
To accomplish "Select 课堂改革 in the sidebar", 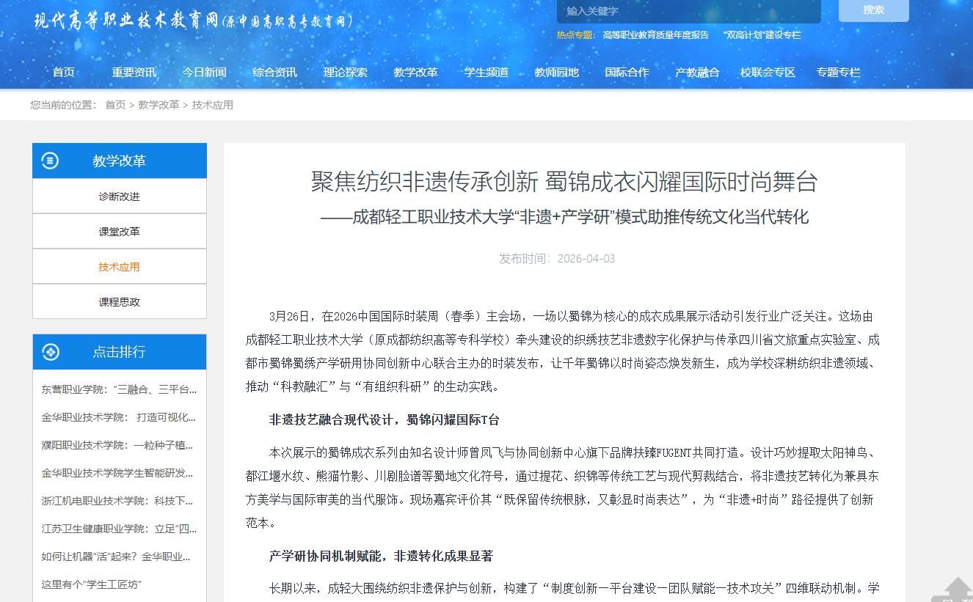I will 119,232.
